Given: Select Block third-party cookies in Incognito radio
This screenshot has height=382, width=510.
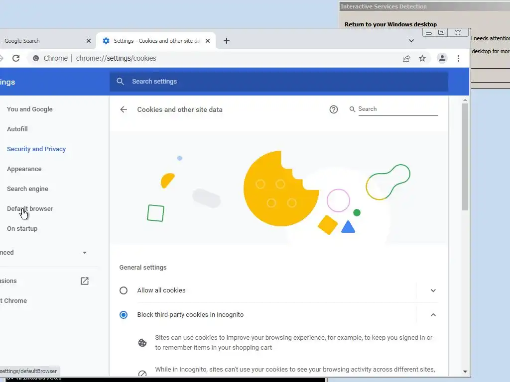Looking at the screenshot, I should (124, 315).
